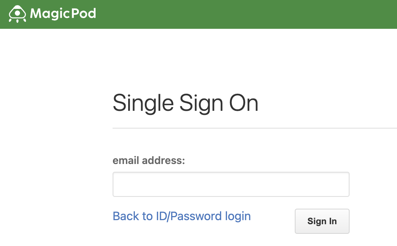
Task: Click the divider line below the heading
Action: (x=255, y=128)
